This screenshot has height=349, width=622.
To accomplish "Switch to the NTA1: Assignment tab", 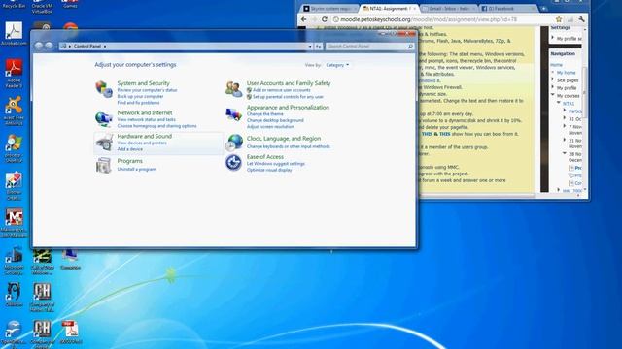I will (x=390, y=9).
